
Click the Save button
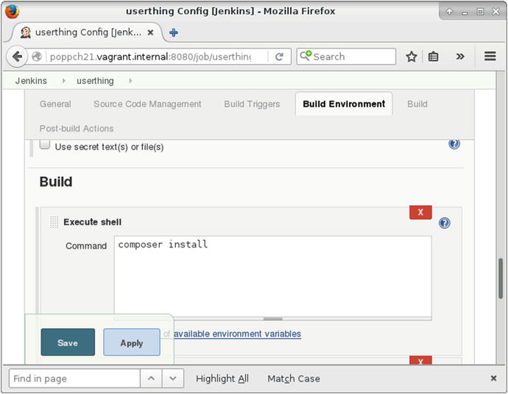[68, 342]
